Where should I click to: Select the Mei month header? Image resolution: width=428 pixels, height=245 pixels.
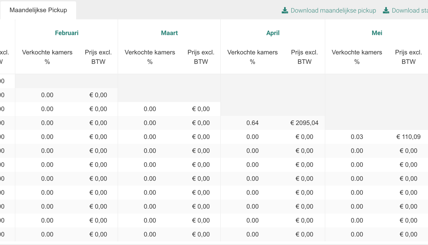click(377, 33)
